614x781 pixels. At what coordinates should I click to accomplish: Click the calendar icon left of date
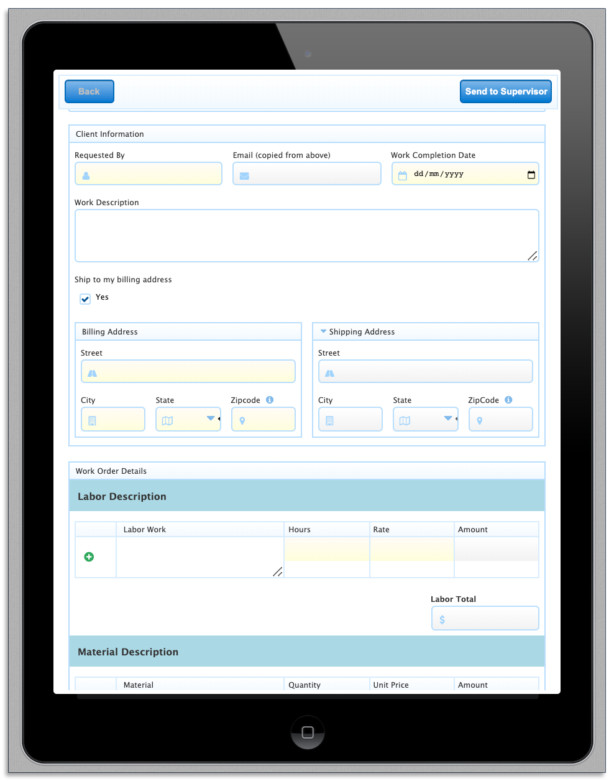(403, 175)
